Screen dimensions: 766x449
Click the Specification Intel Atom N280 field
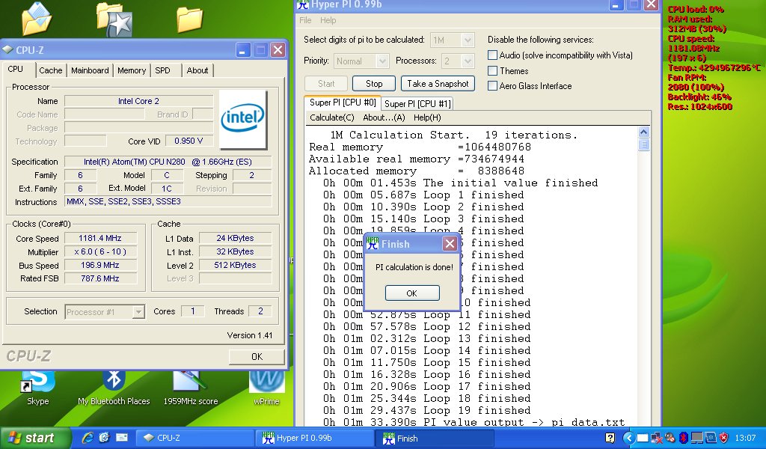(168, 162)
